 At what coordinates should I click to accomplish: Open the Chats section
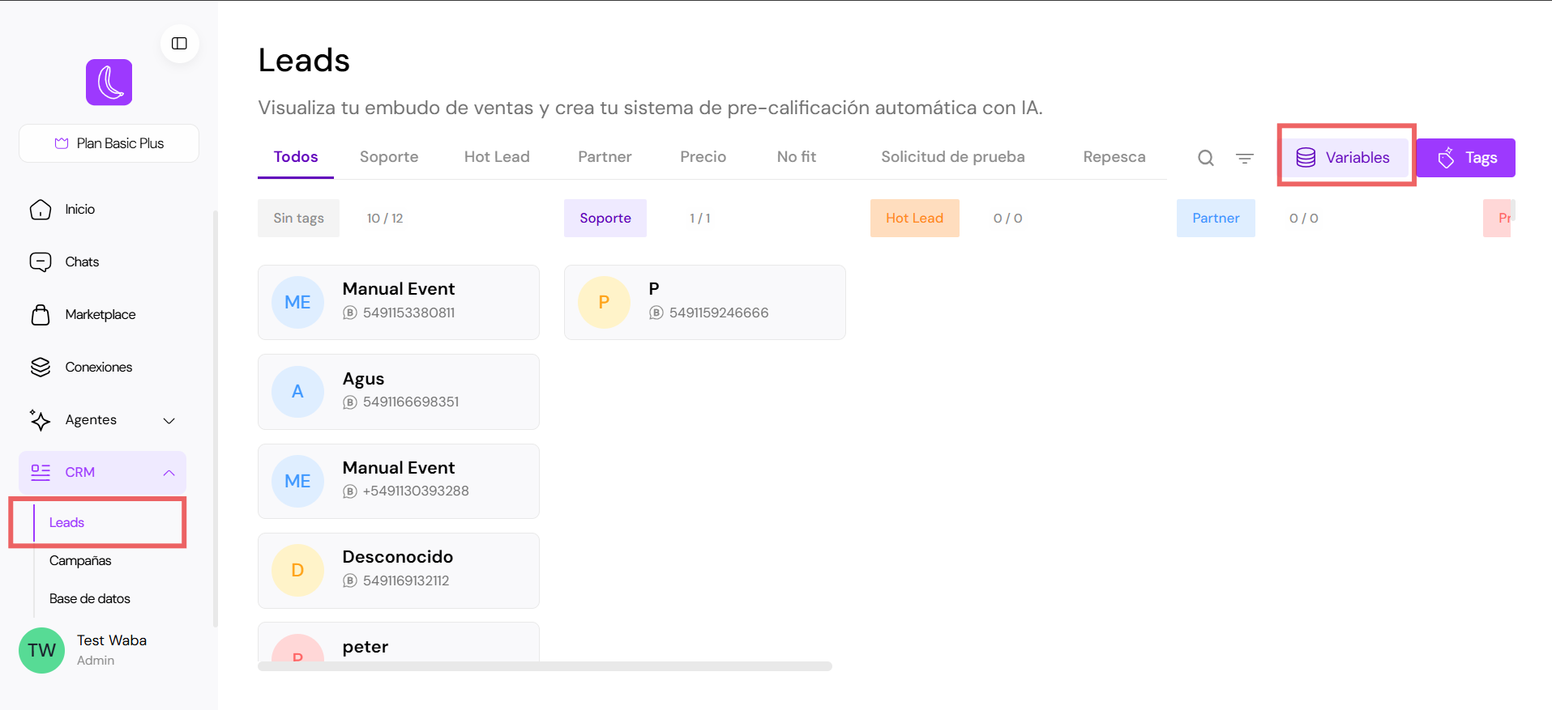point(81,261)
